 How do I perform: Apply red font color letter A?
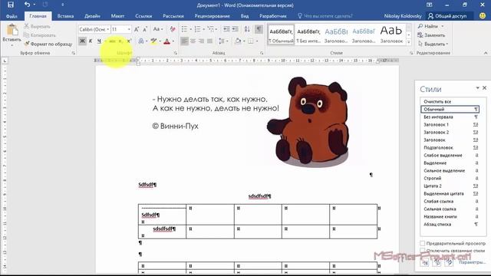click(x=167, y=41)
